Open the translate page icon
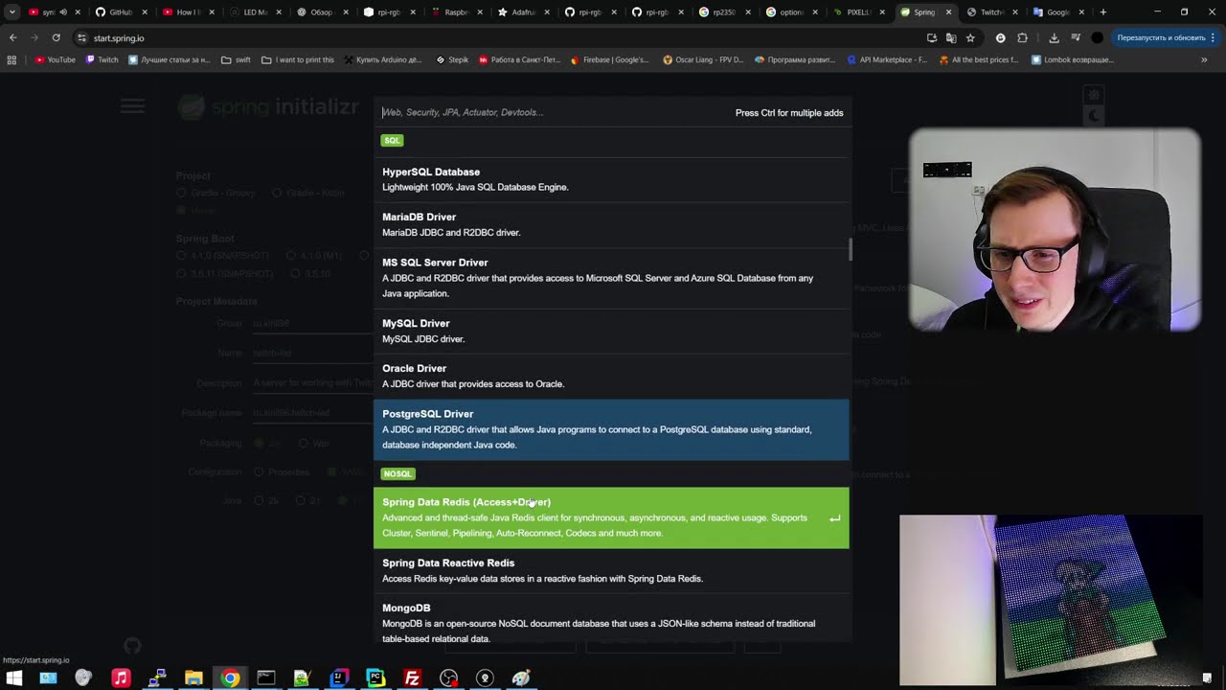Screen dimensions: 1226x690 click(x=951, y=37)
